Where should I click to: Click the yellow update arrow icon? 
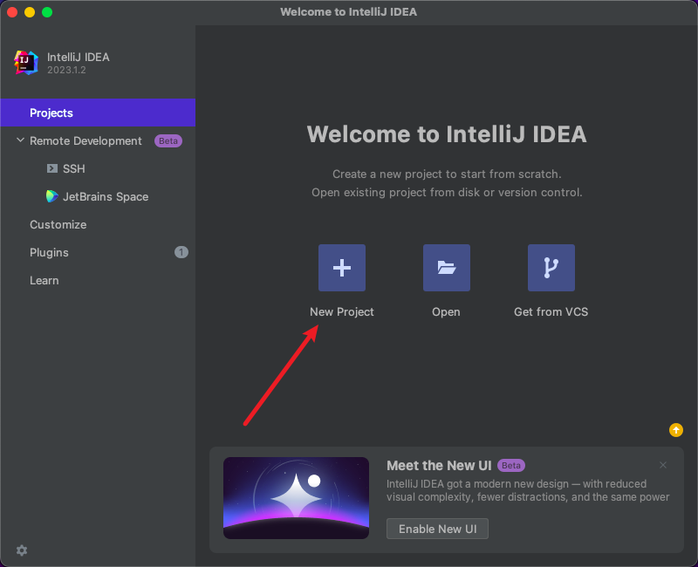pos(675,430)
